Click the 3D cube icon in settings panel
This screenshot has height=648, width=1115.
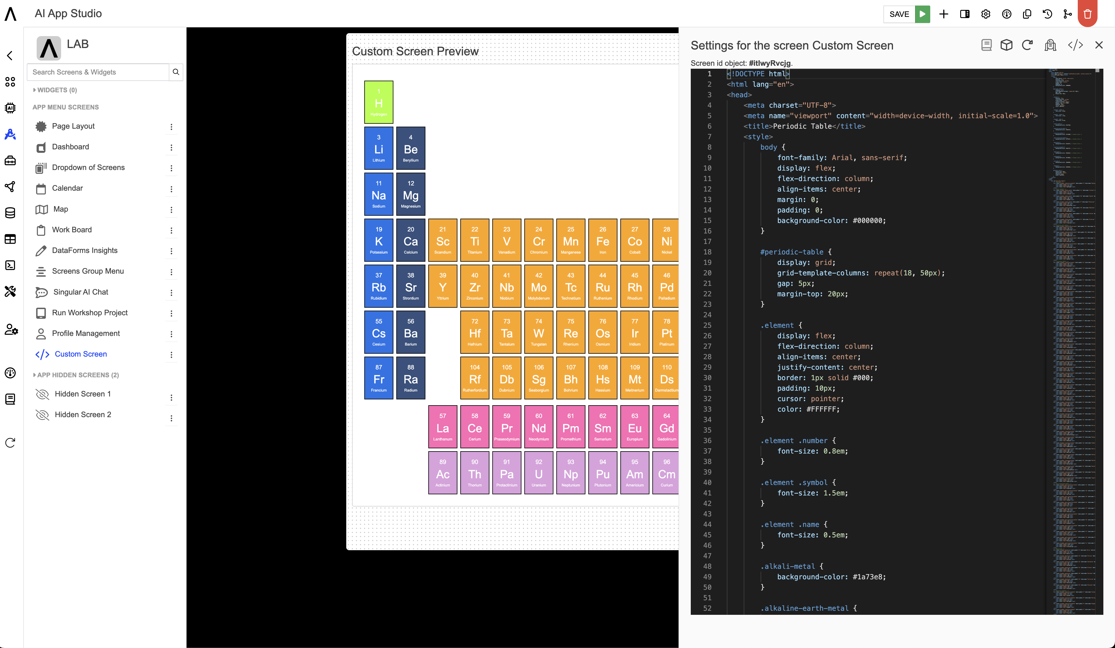1006,45
